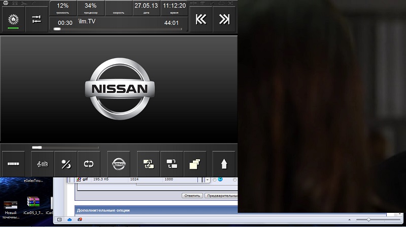Image resolution: width=406 pixels, height=227 pixels.
Task: Click the radio and music source icon
Action: click(x=42, y=164)
